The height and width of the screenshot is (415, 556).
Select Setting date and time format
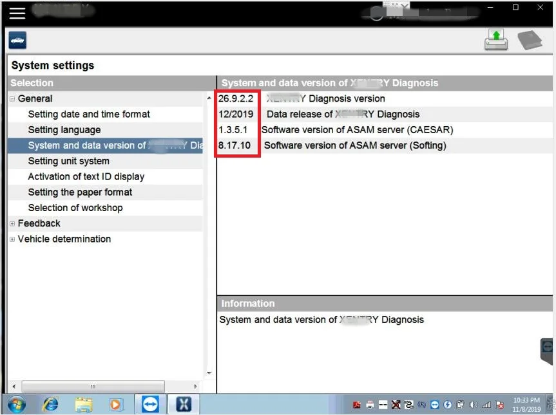89,114
